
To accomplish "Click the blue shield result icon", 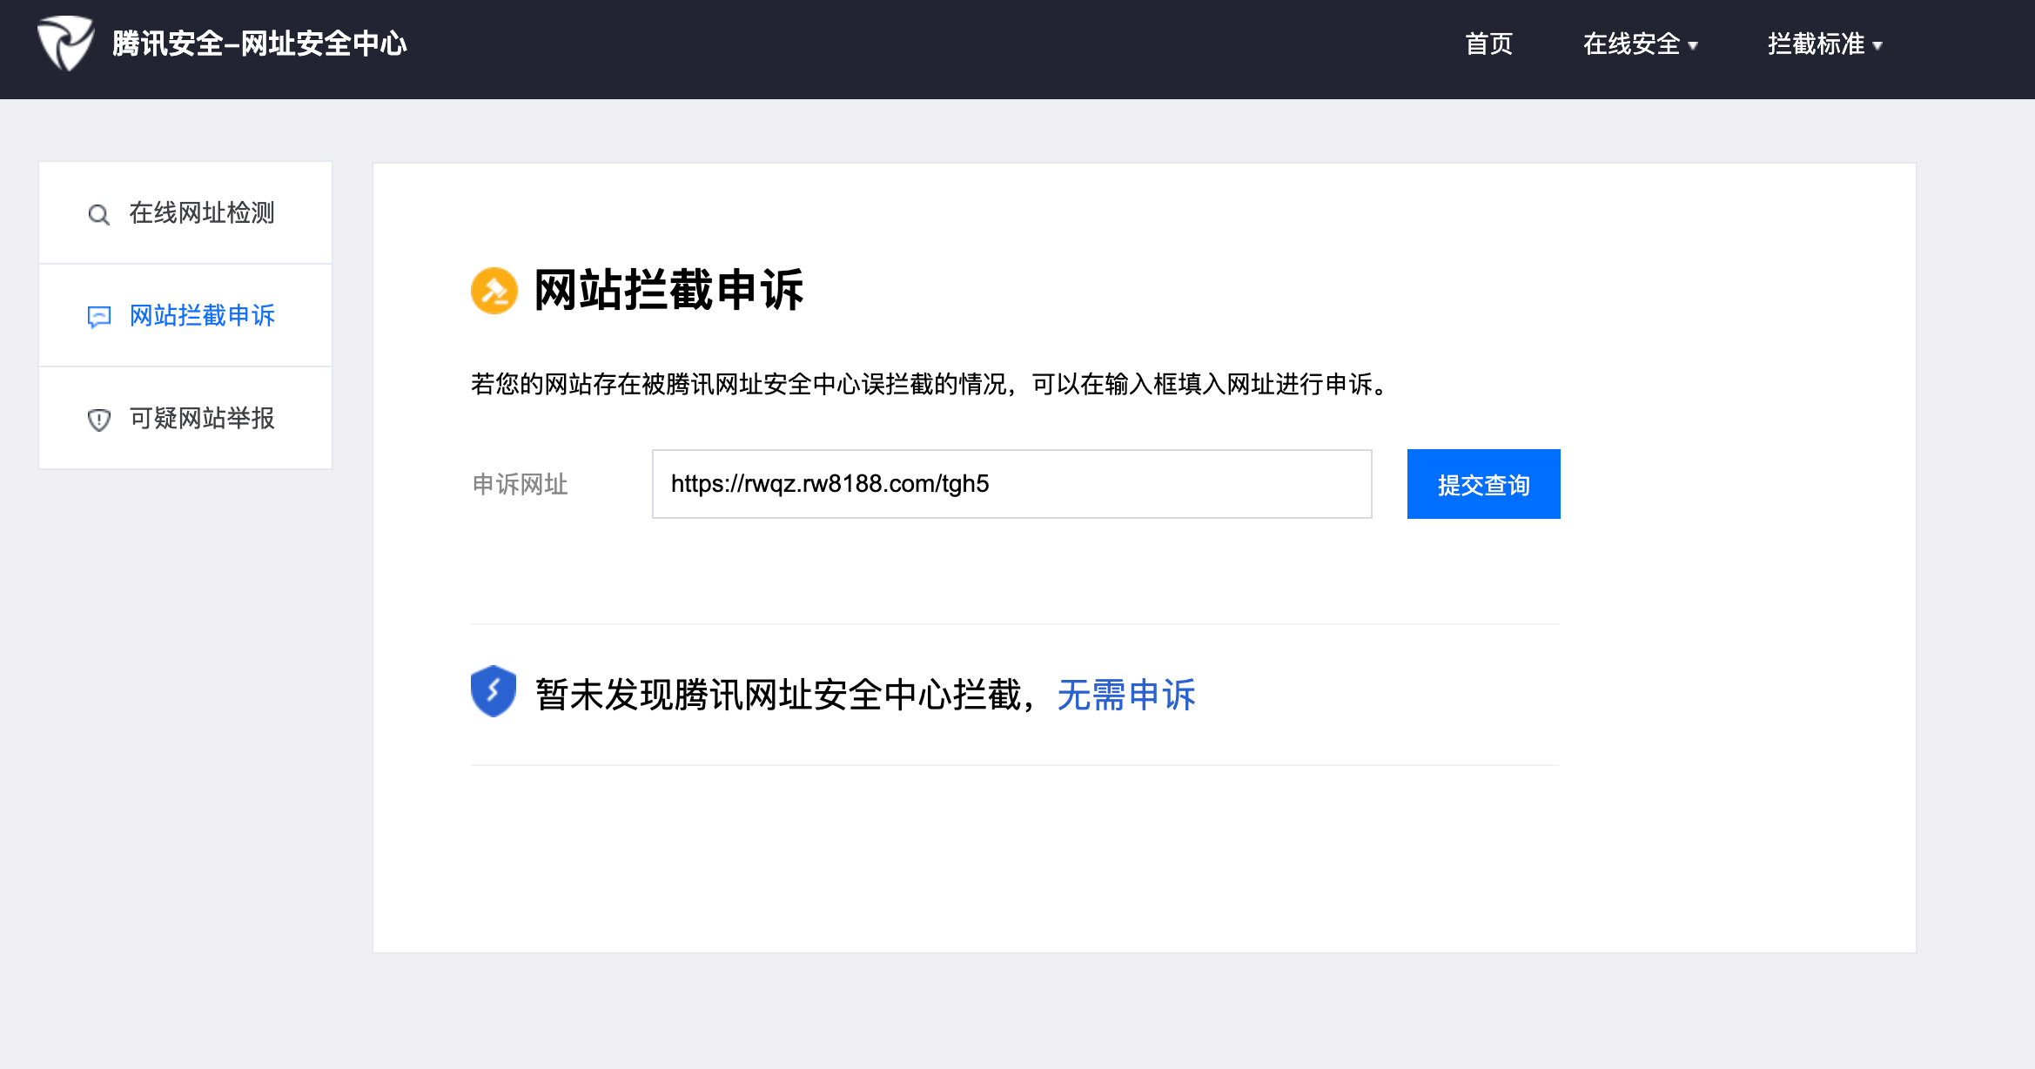I will click(494, 692).
